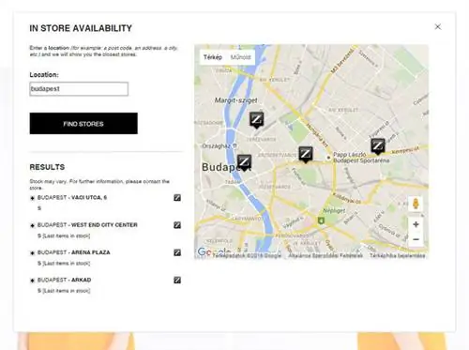The height and width of the screenshot is (350, 469).
Task: Switch map to Térkép view
Action: click(213, 57)
